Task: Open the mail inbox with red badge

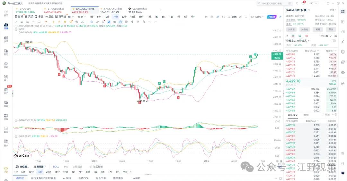Action: coord(303,3)
